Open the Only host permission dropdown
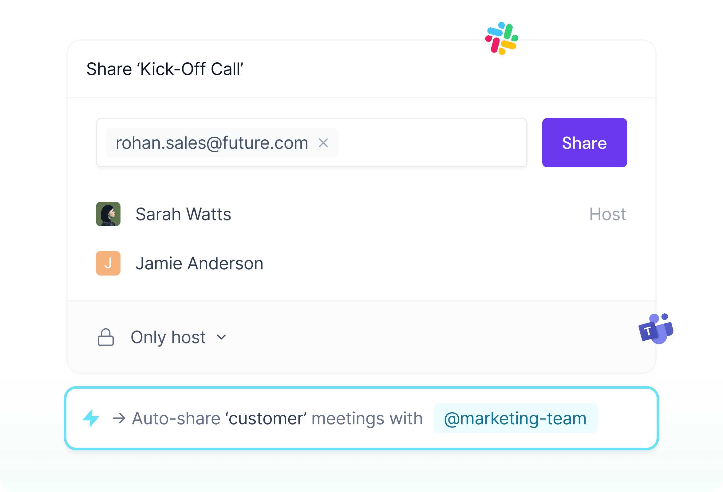723x492 pixels. [168, 337]
